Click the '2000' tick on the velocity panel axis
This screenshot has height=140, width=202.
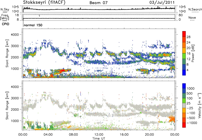15,109
